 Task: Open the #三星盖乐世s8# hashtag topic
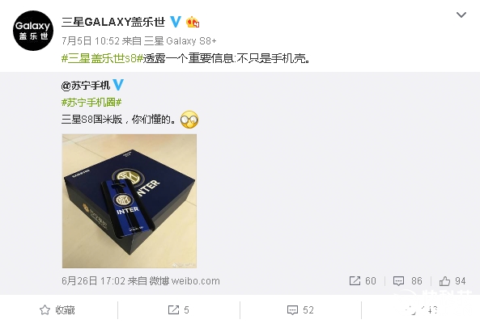pyautogui.click(x=102, y=58)
